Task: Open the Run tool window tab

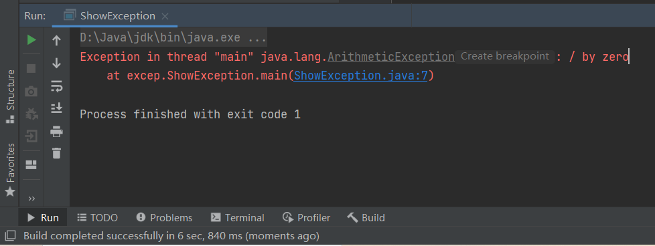Action: click(x=43, y=218)
